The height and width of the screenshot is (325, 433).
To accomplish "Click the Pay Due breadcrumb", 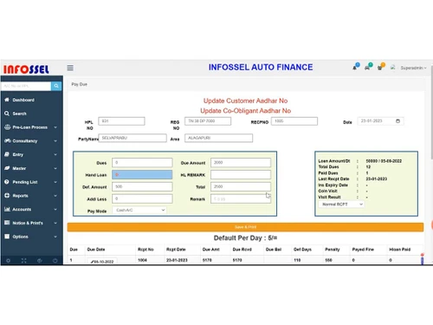I will [80, 84].
